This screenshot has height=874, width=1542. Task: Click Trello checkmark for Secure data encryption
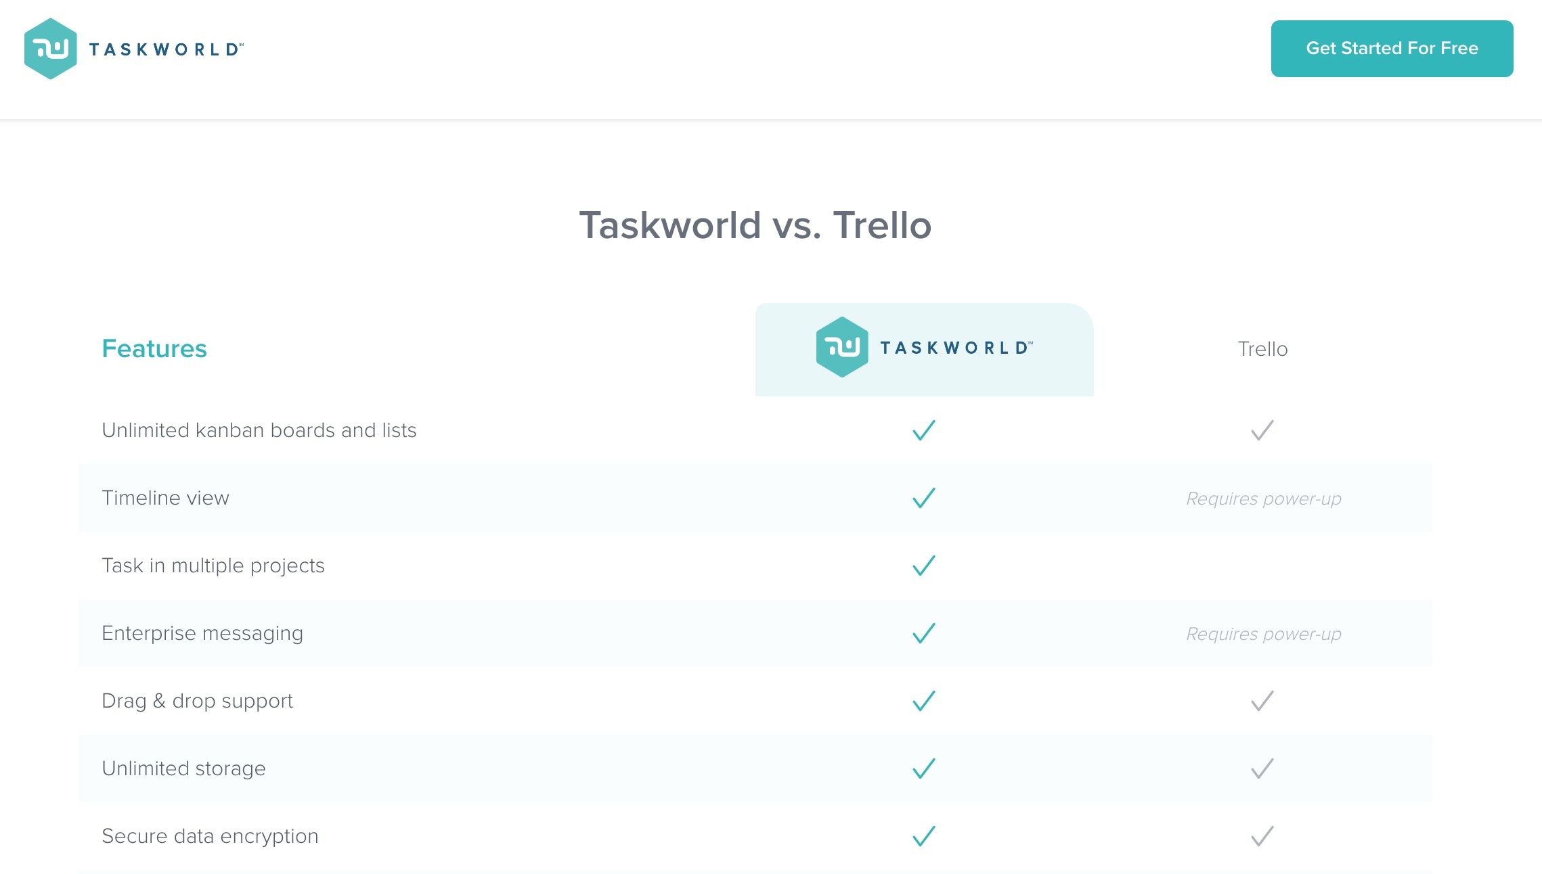(1262, 836)
